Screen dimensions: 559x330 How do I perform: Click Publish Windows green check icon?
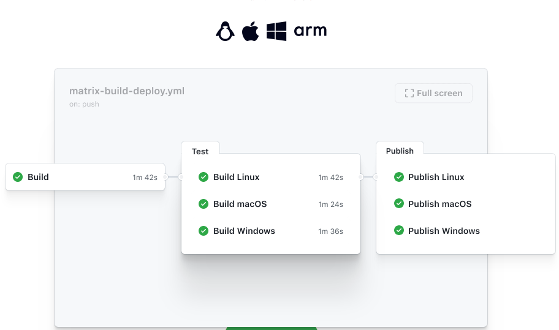399,231
